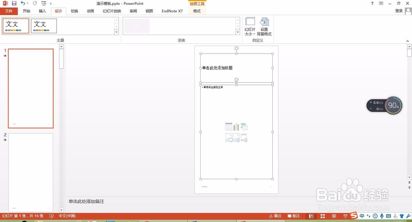Expand the themes gallery with the More arrow
This screenshot has width=412, height=222.
click(x=117, y=32)
